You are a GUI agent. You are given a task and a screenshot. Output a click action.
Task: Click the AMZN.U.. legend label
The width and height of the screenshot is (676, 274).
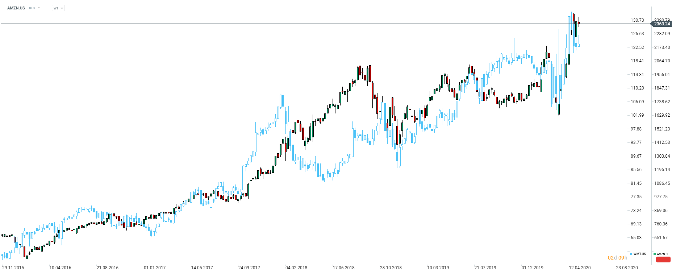coord(663,254)
